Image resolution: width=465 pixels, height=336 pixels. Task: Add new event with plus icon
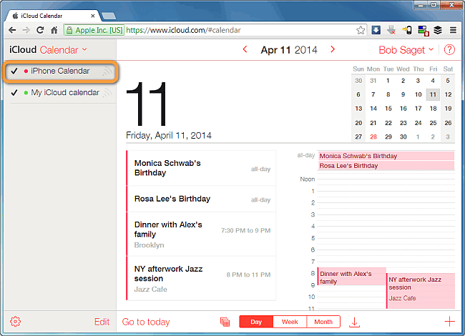coord(449,322)
